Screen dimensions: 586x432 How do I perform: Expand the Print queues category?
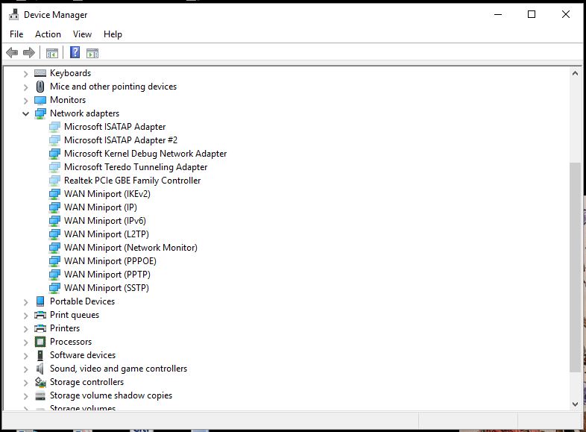tap(25, 316)
